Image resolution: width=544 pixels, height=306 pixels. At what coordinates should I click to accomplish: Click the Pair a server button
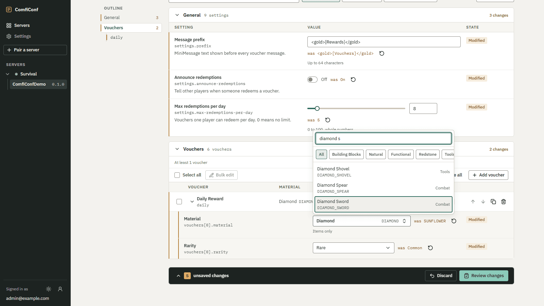(35, 50)
